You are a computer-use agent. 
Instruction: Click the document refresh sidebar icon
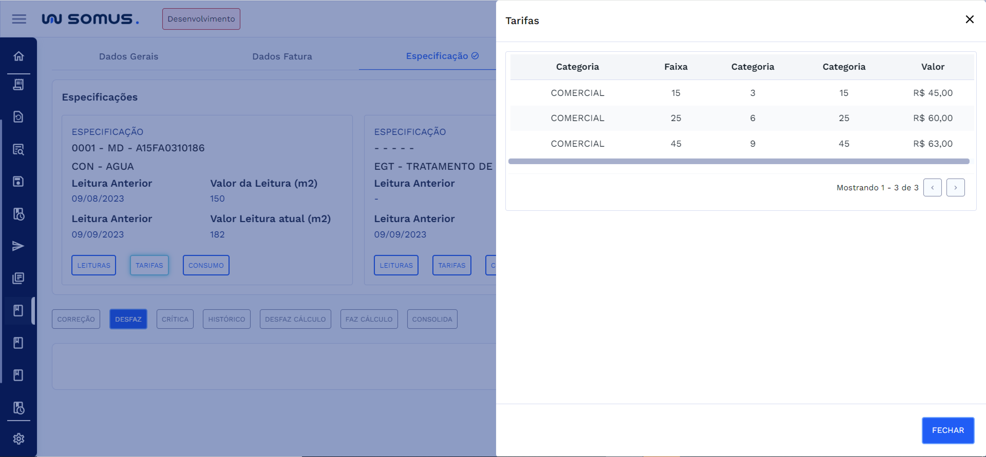coord(18,117)
